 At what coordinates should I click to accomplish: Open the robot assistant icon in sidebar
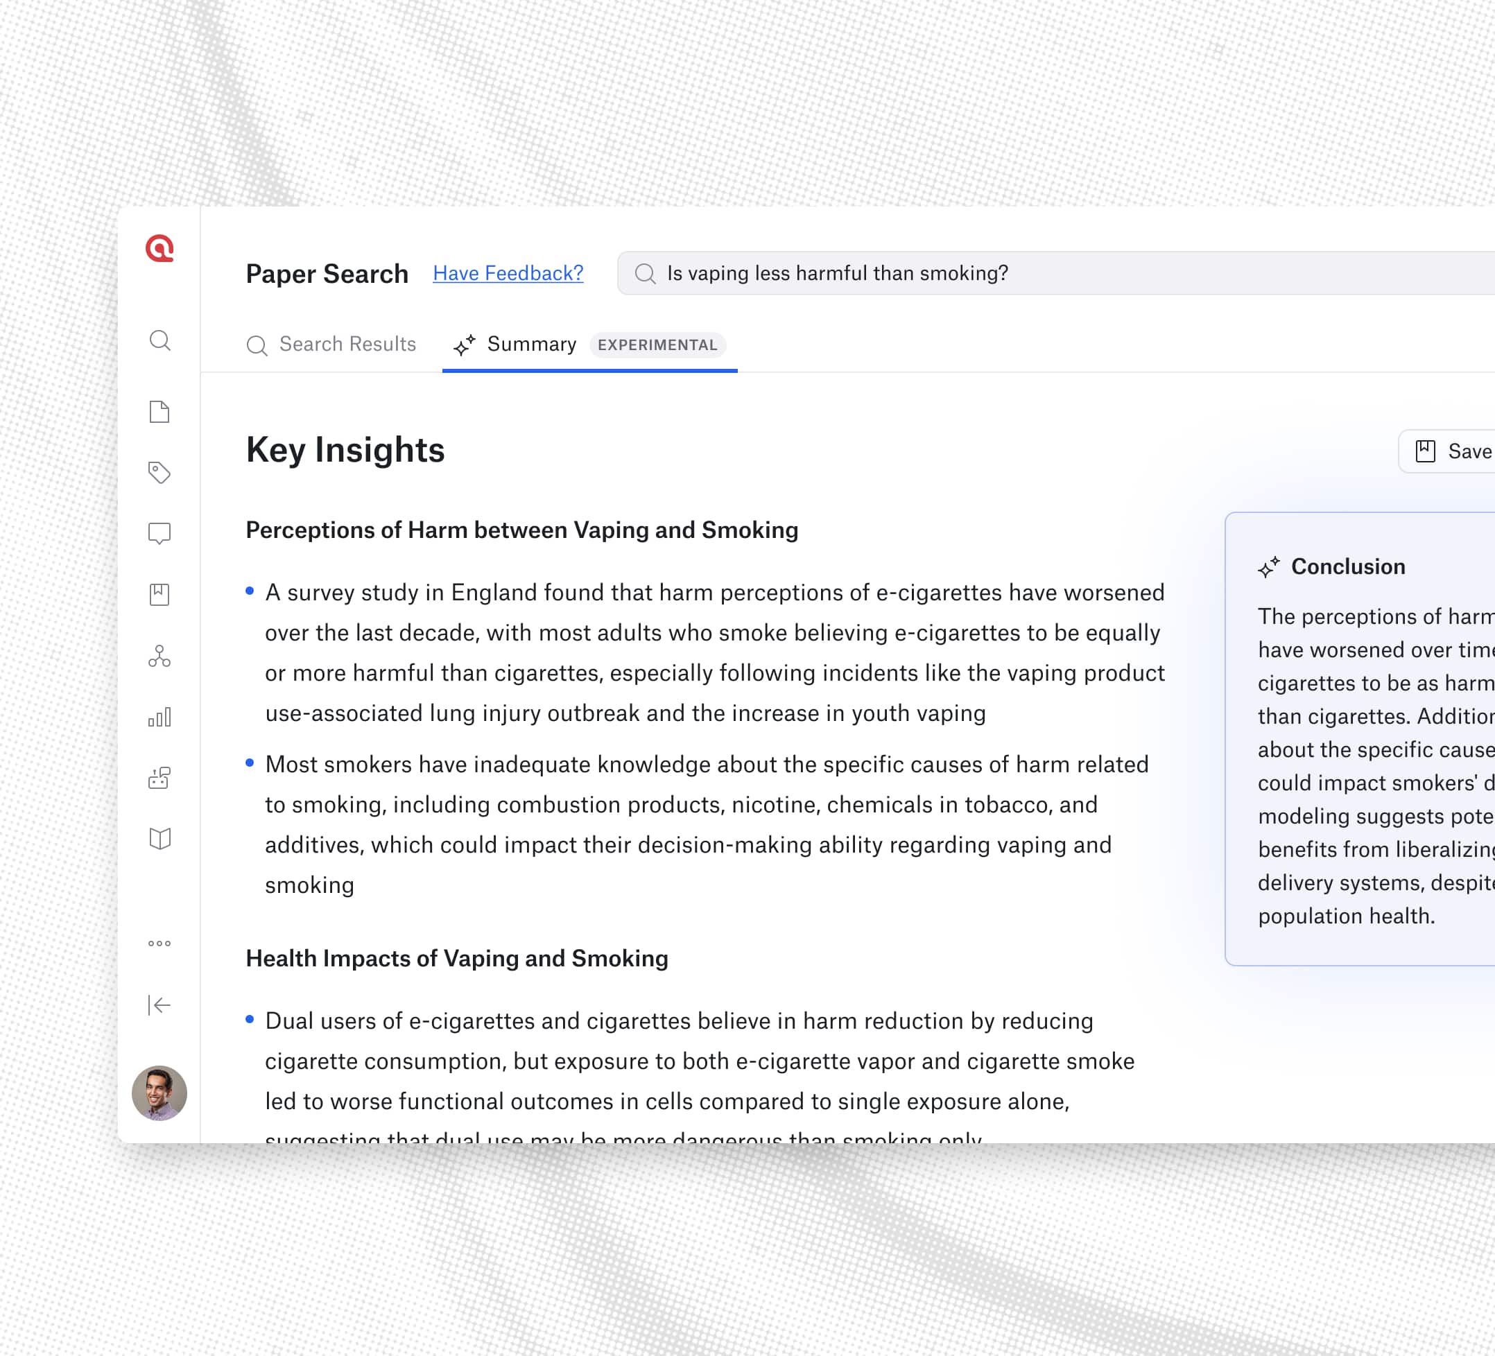(x=159, y=778)
